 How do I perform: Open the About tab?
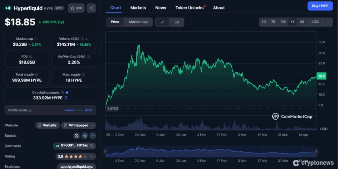219,8
